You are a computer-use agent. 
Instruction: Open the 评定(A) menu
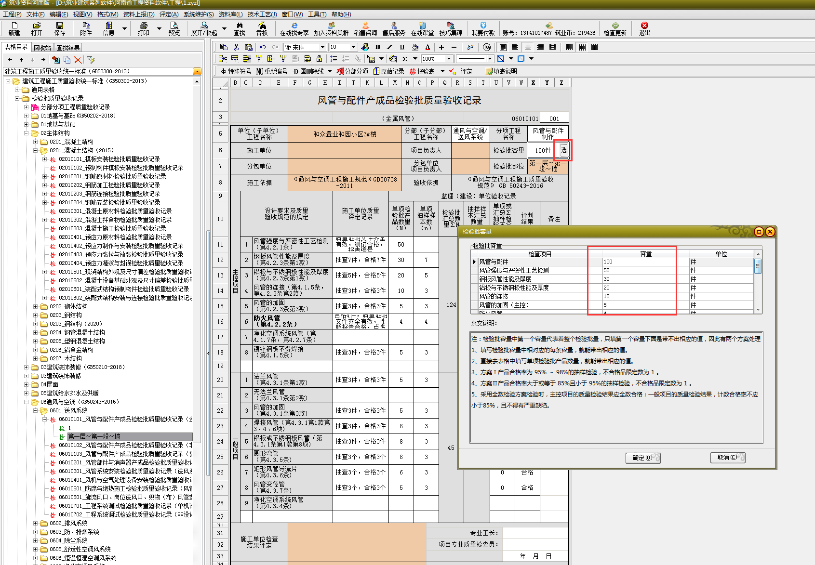pos(169,14)
